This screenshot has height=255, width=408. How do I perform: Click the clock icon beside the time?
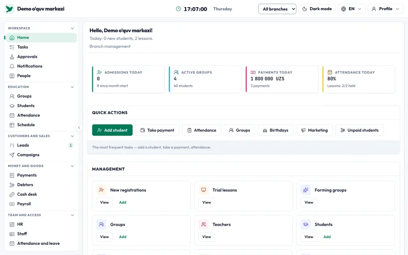pos(178,9)
